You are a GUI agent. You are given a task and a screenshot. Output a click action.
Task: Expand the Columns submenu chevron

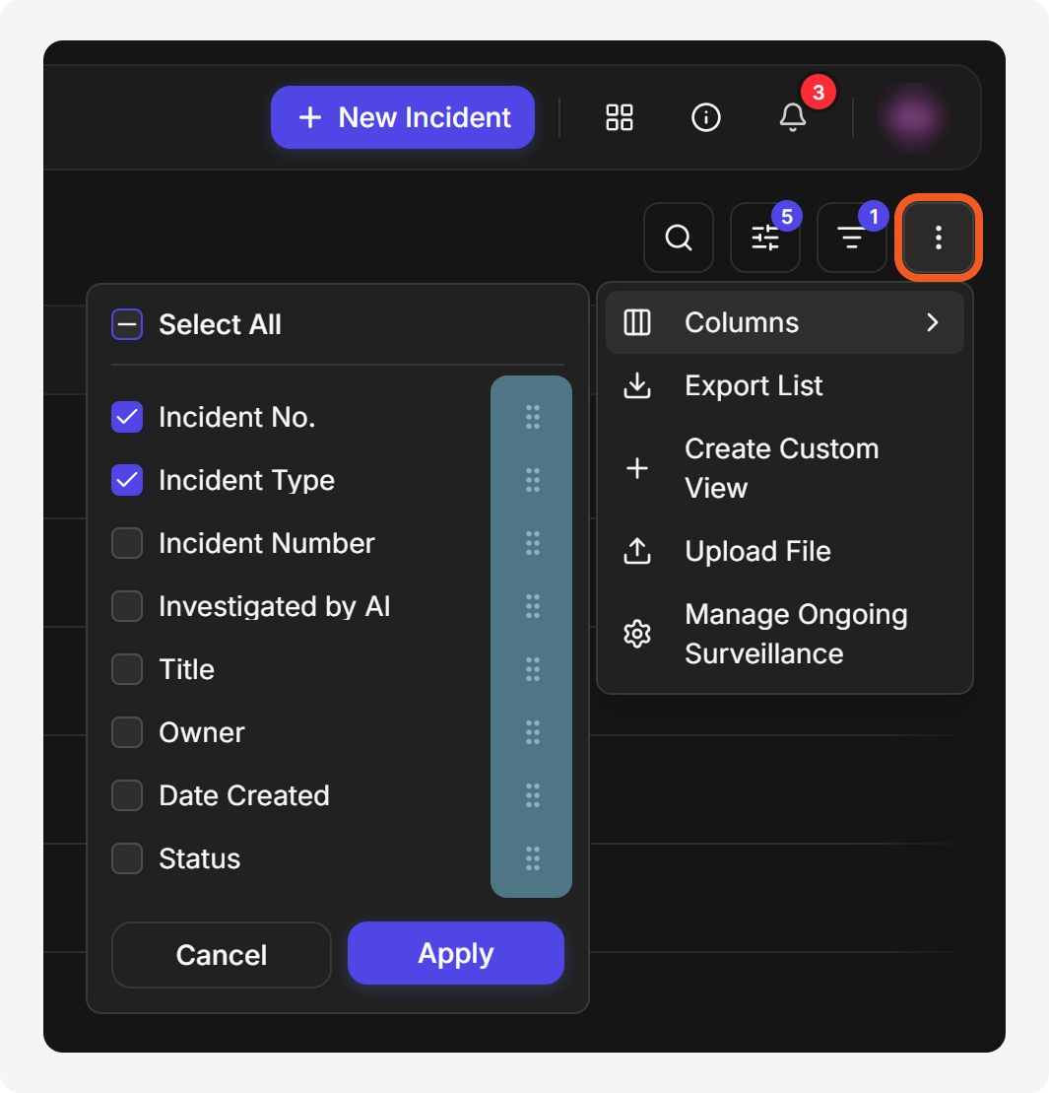[933, 322]
